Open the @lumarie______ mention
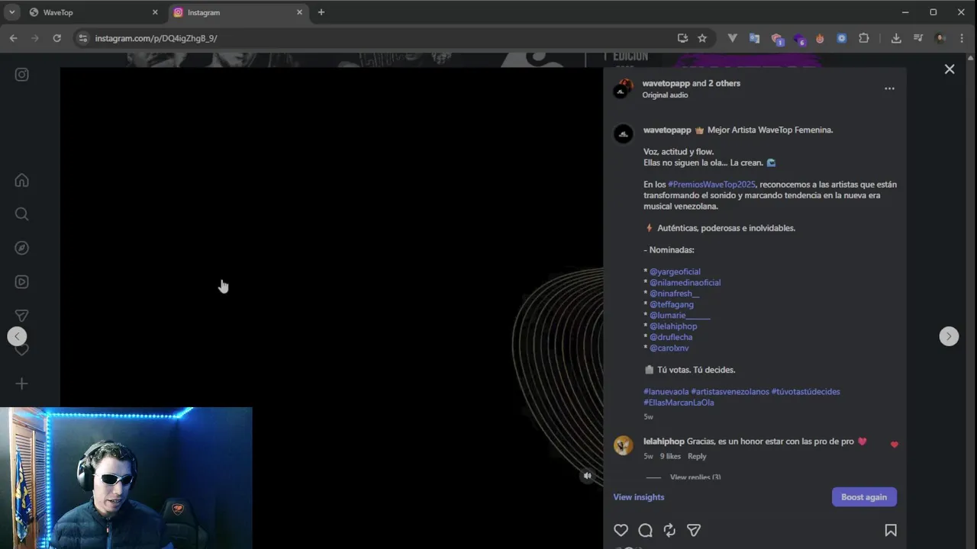Screen dimensions: 977x549 (680, 316)
